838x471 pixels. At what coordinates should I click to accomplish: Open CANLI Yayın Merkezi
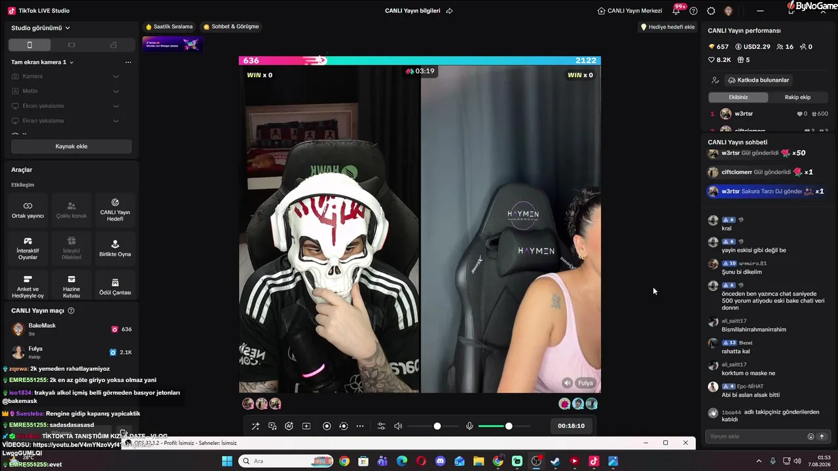(x=630, y=11)
